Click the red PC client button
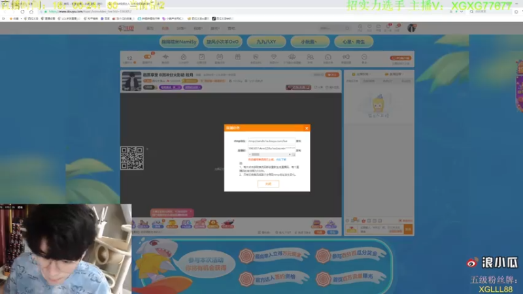 [x=401, y=58]
